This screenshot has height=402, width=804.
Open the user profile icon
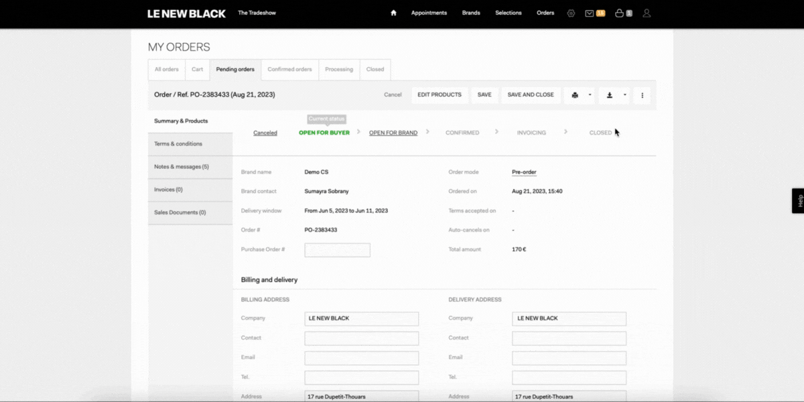pyautogui.click(x=647, y=13)
